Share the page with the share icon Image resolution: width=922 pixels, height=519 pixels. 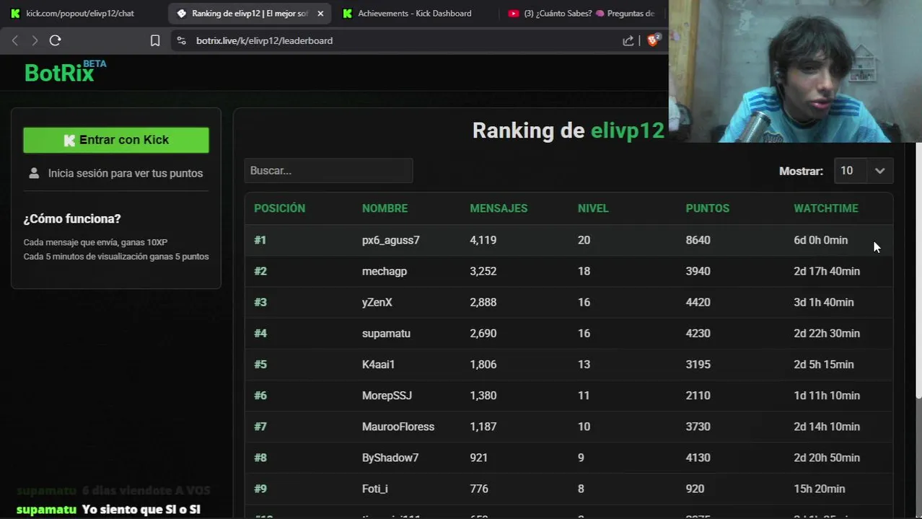628,40
